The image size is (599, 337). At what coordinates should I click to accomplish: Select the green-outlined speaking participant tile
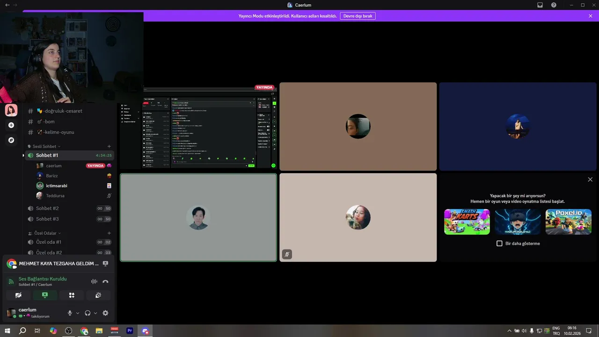[198, 218]
